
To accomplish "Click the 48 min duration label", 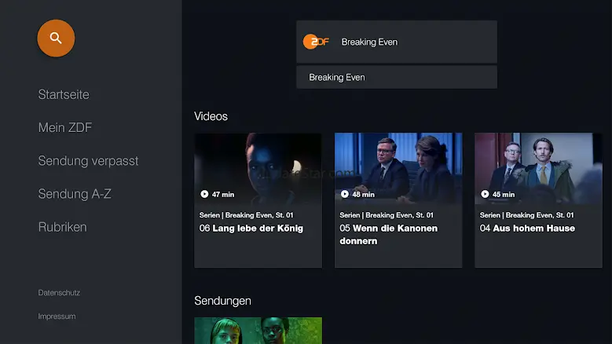I will click(363, 194).
